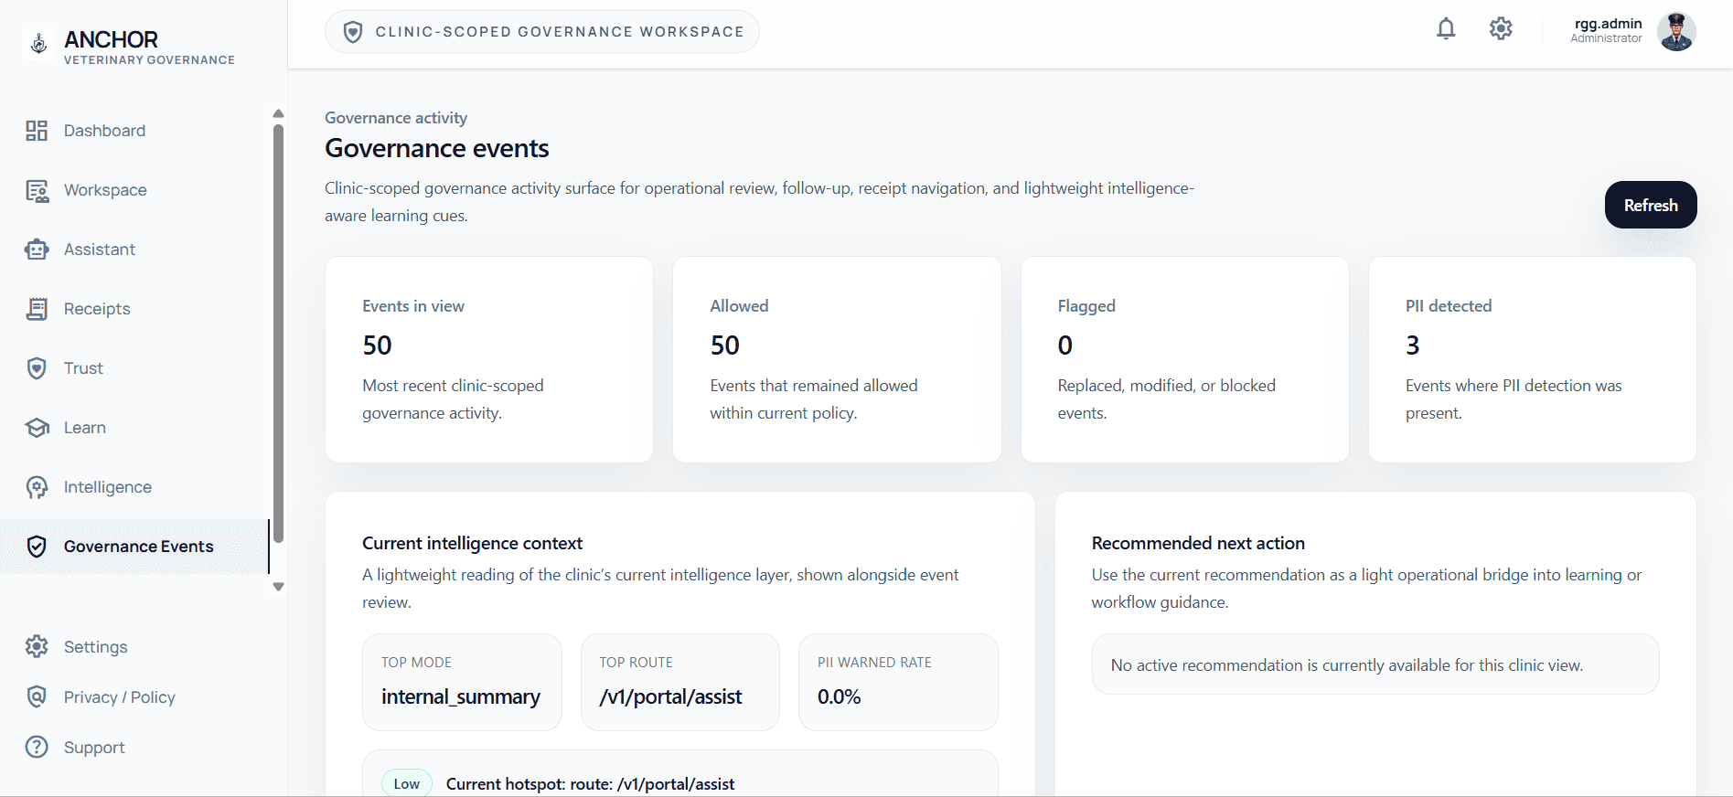The image size is (1733, 797).
Task: Click the Anchor logo icon
Action: coord(38,43)
